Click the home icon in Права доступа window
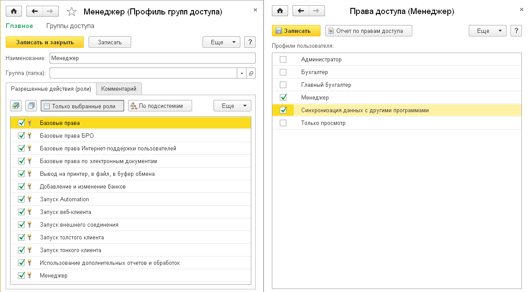 click(280, 11)
